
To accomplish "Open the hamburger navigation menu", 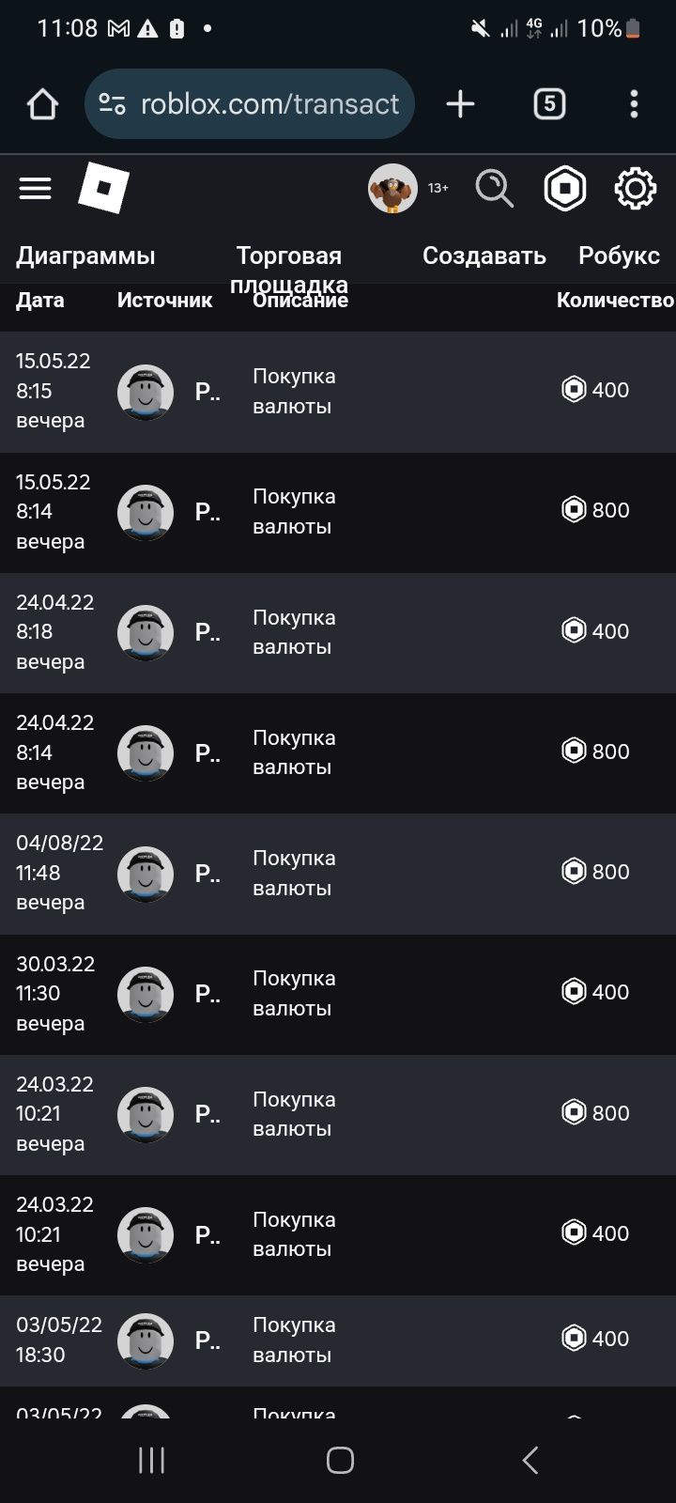I will (x=35, y=189).
